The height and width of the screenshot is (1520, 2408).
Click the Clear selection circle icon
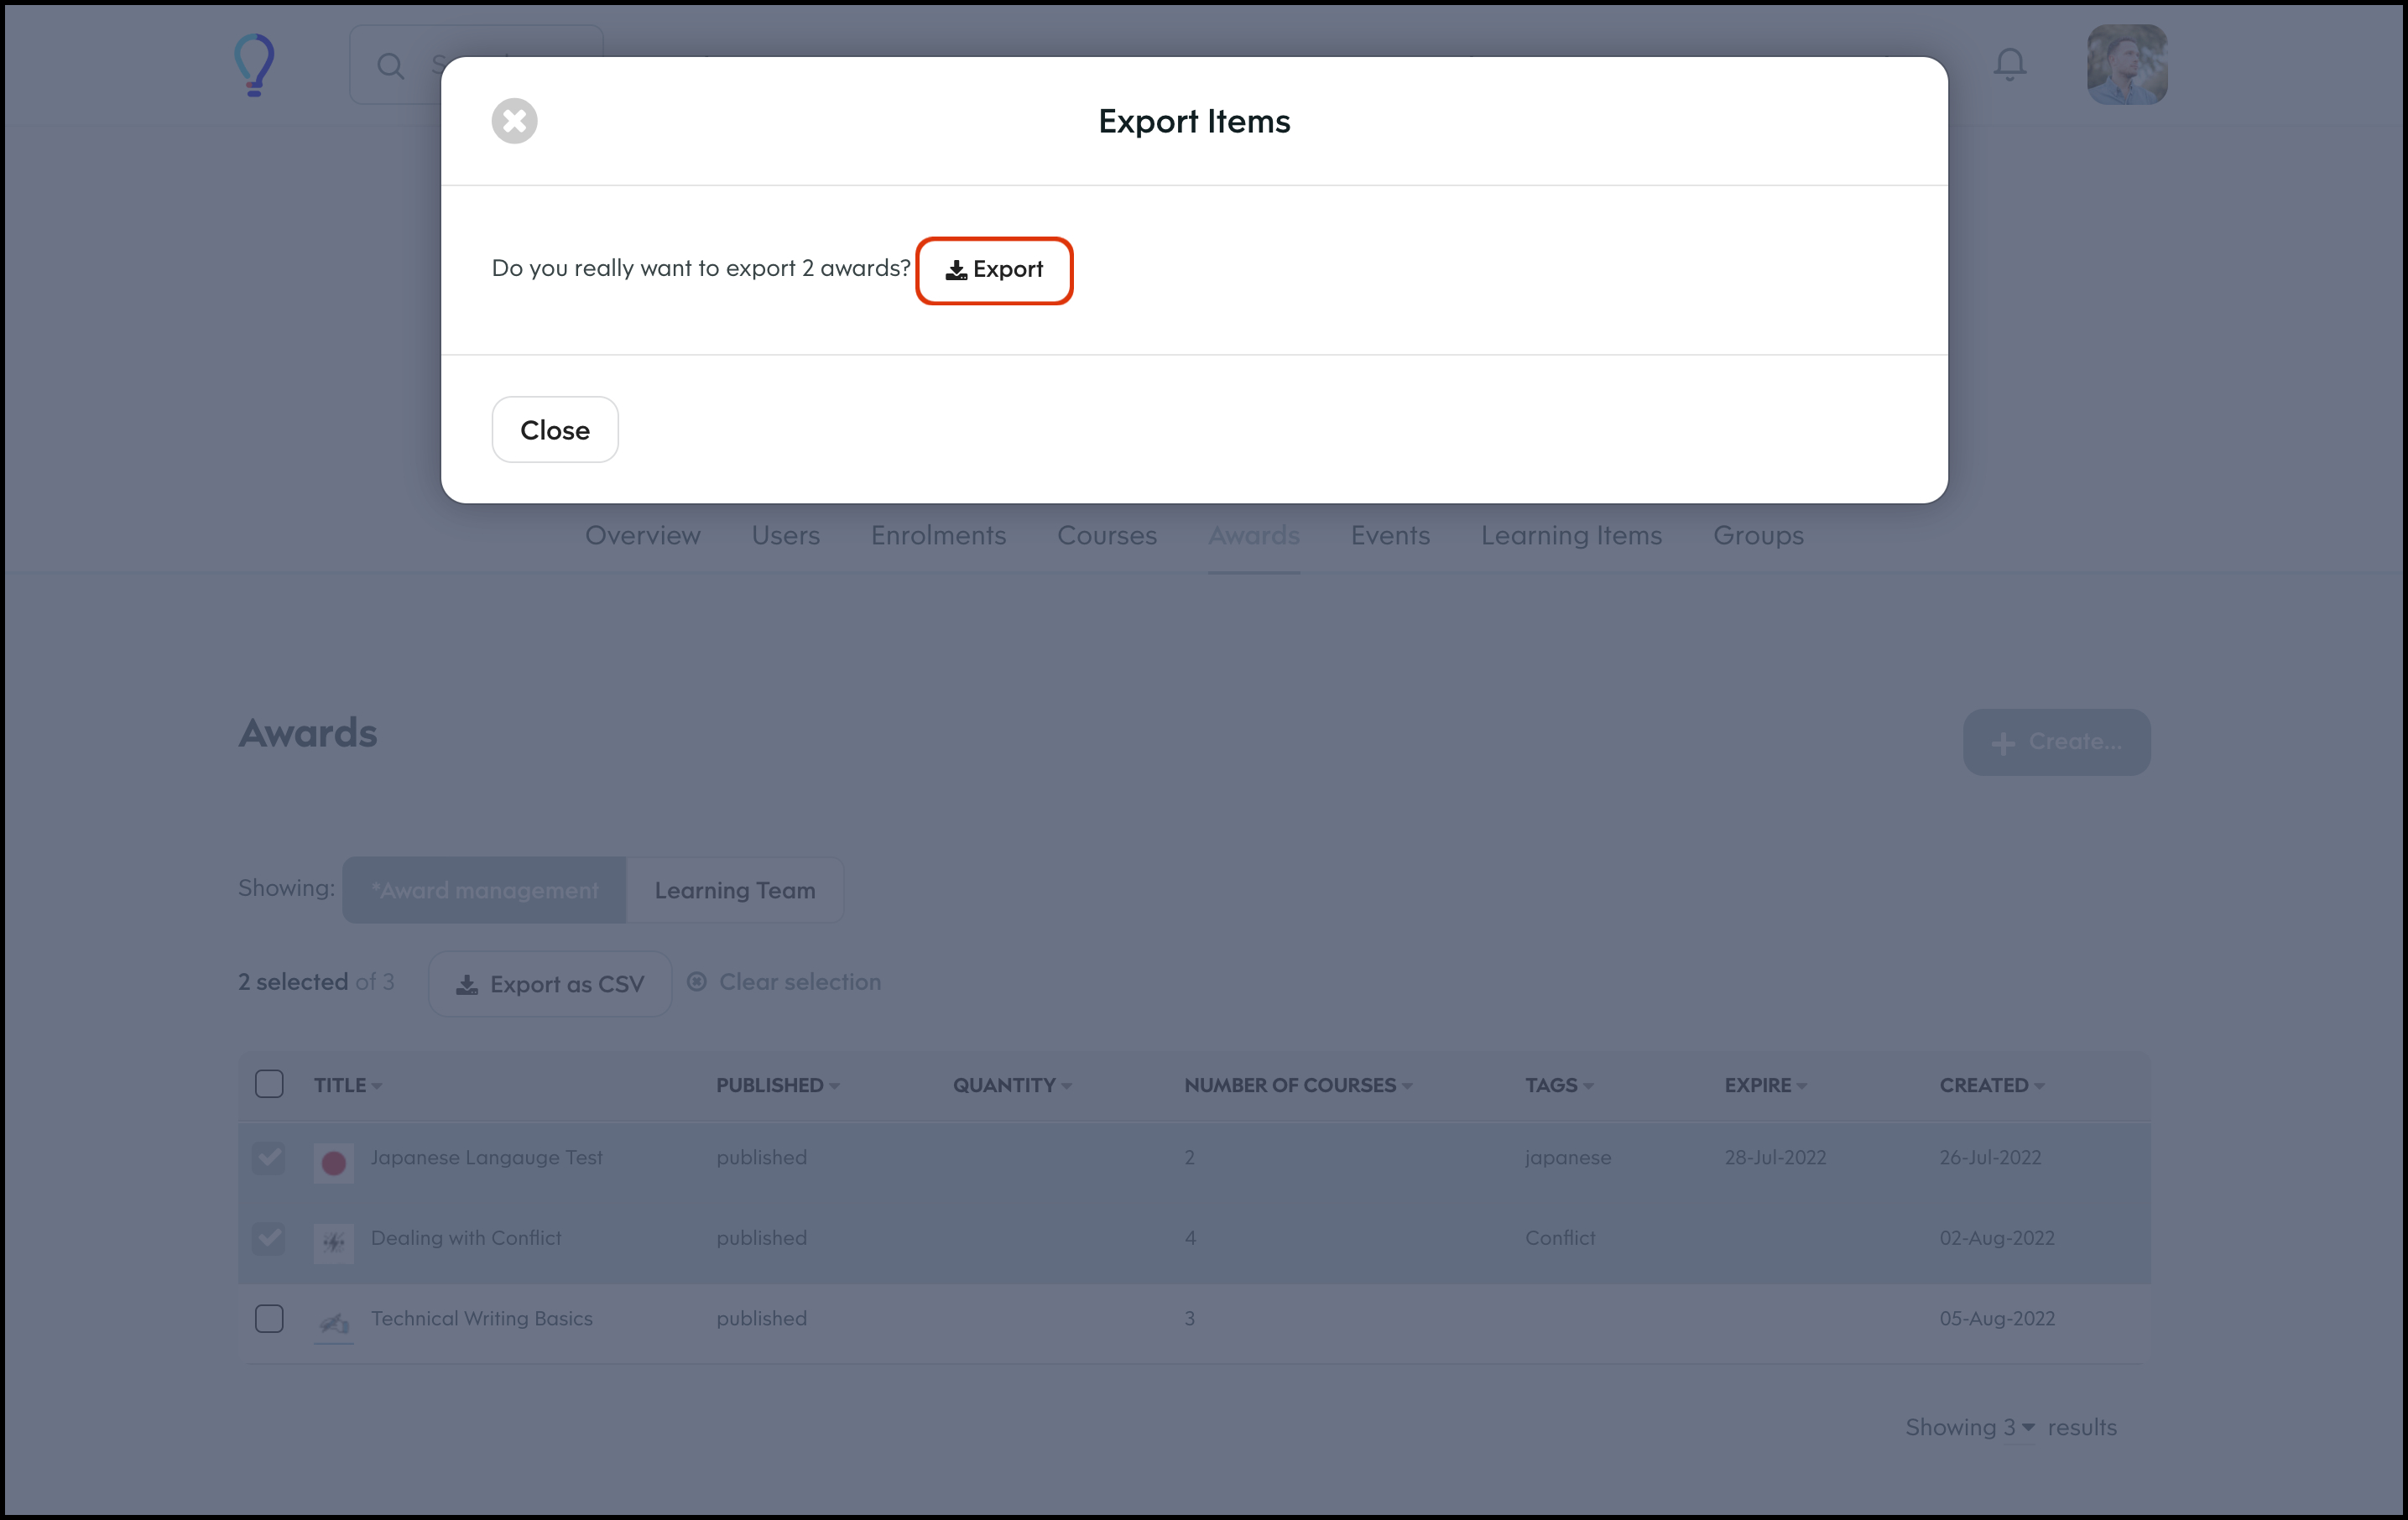[697, 982]
